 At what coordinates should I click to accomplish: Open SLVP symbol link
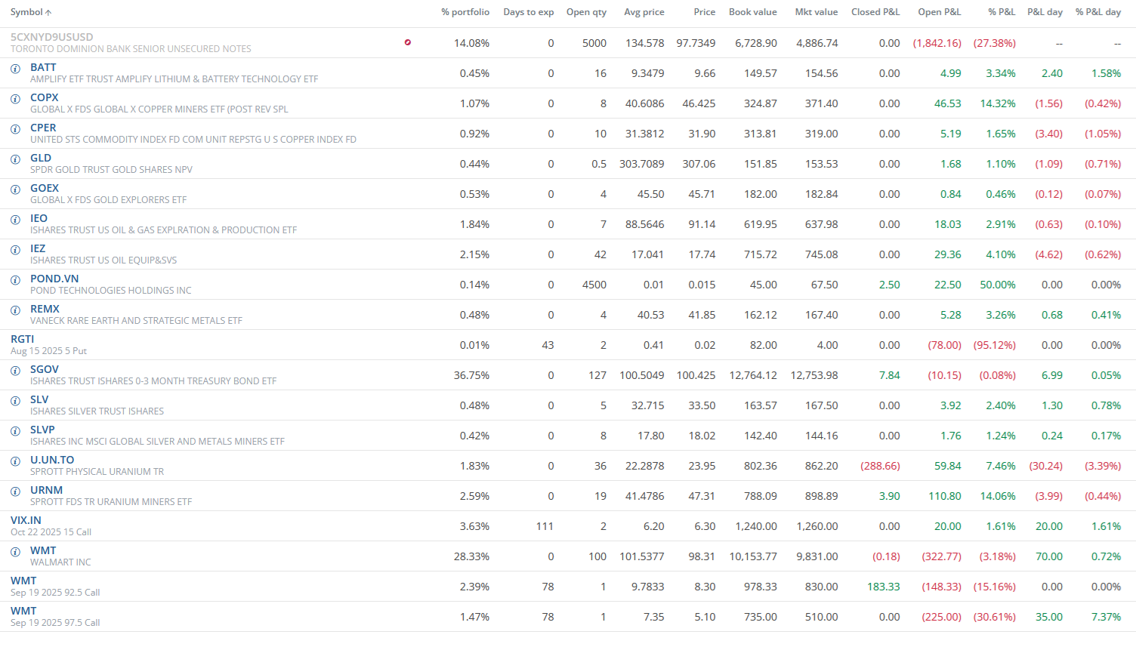pos(42,430)
